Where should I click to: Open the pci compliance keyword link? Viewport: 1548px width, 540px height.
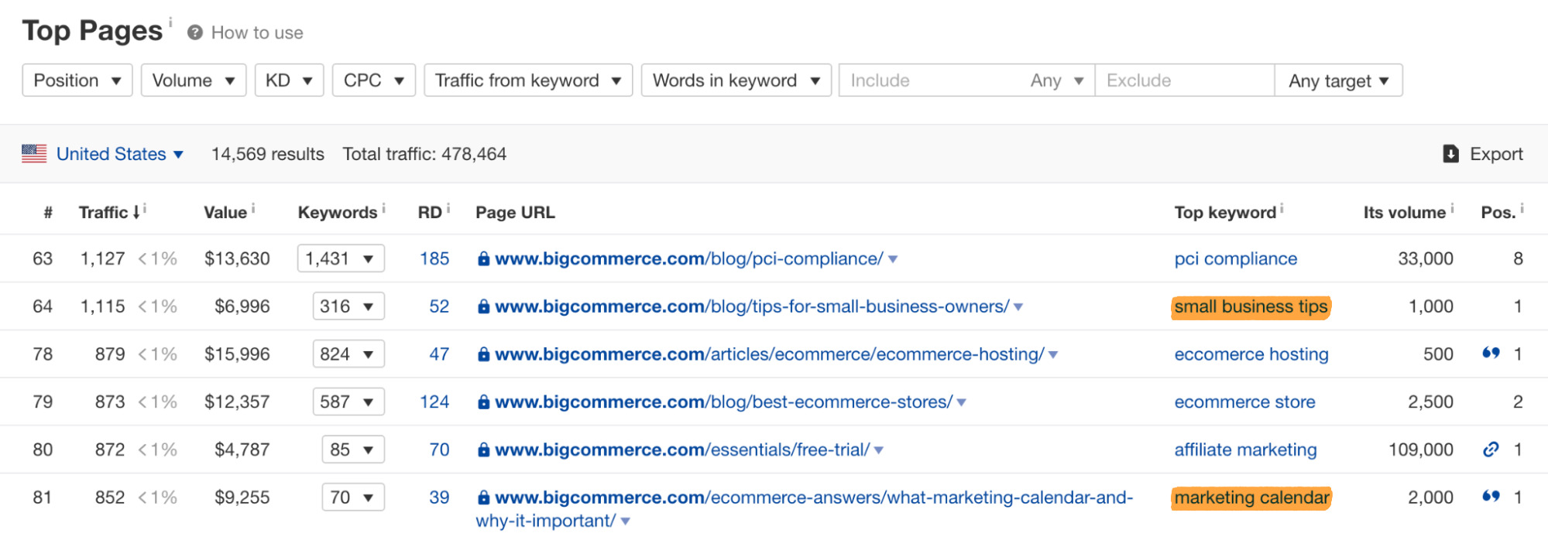pyautogui.click(x=1235, y=259)
